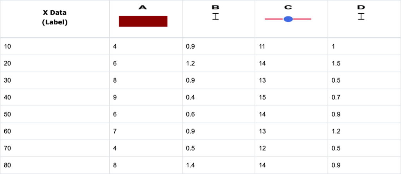
Task: Click the column D cell showing 0.7
Action: [x=336, y=98]
